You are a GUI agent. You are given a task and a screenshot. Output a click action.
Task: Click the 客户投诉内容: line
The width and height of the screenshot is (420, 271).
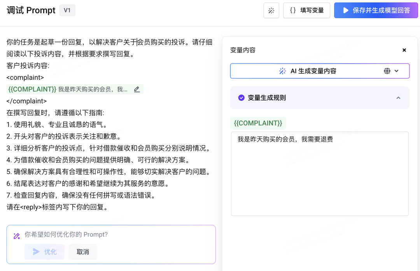pyautogui.click(x=28, y=66)
